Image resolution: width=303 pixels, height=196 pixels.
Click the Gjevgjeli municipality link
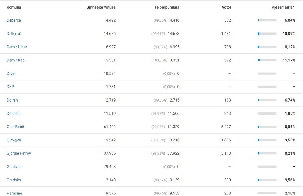14,140
